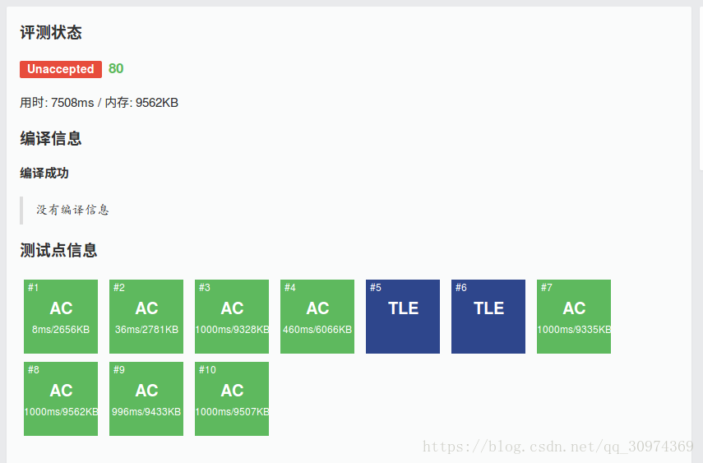Click the blog.csdn.net watermark URL
Image resolution: width=703 pixels, height=463 pixels.
(x=557, y=447)
